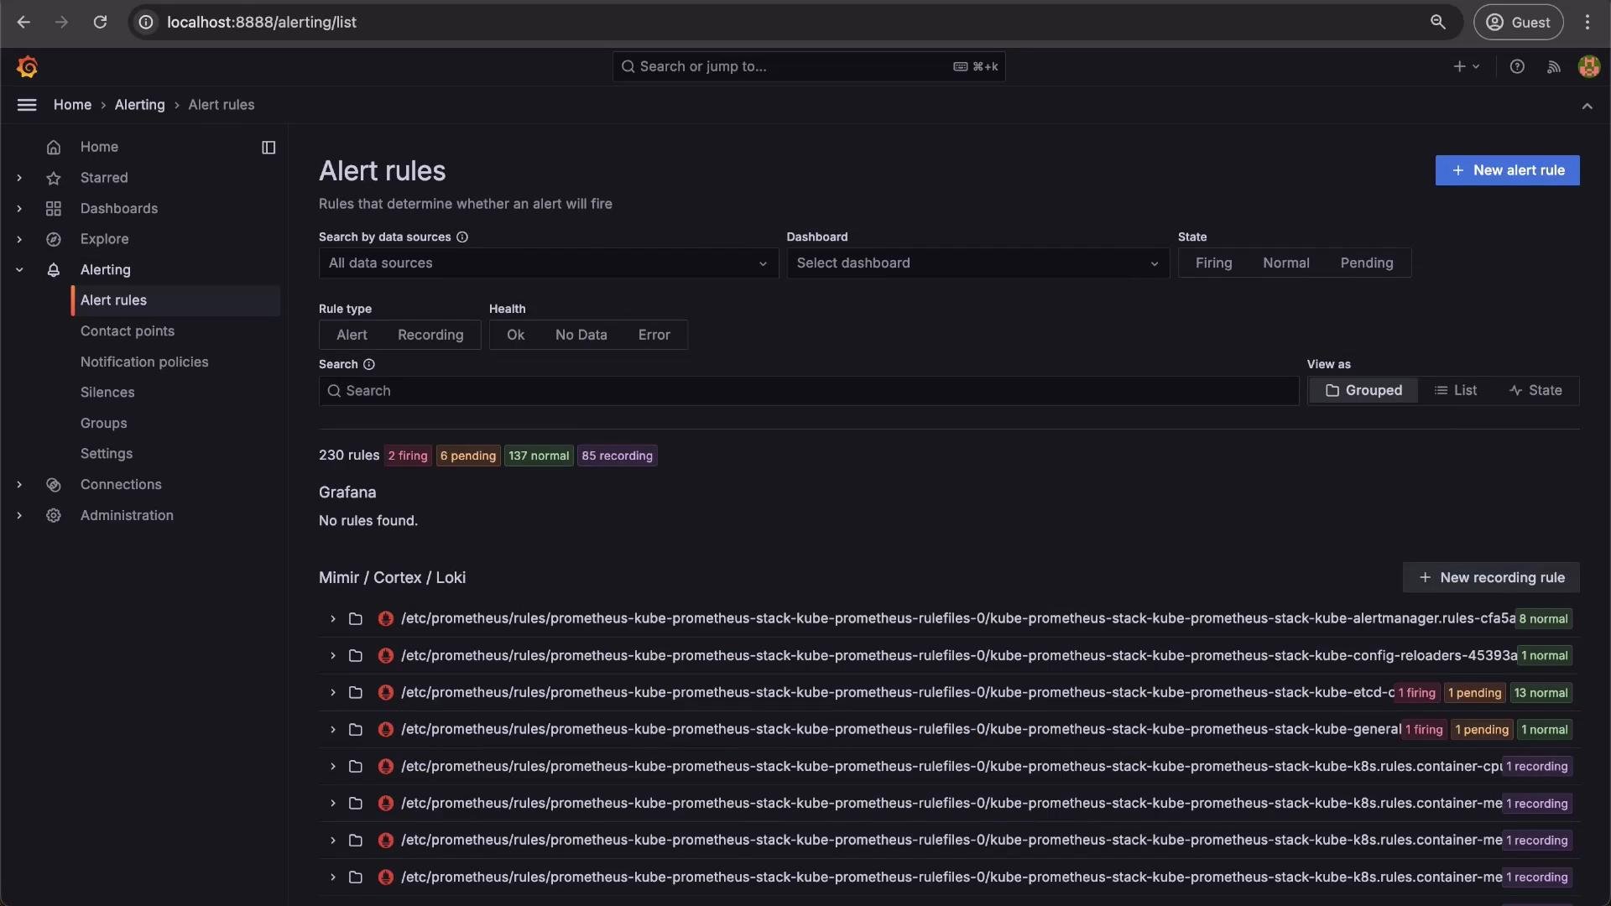The height and width of the screenshot is (906, 1611).
Task: Click the Grafana logo icon
Action: 27,66
